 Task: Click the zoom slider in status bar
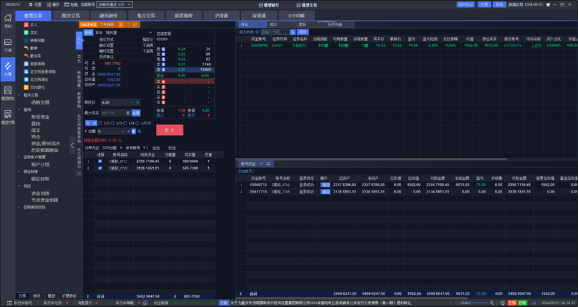[479, 302]
